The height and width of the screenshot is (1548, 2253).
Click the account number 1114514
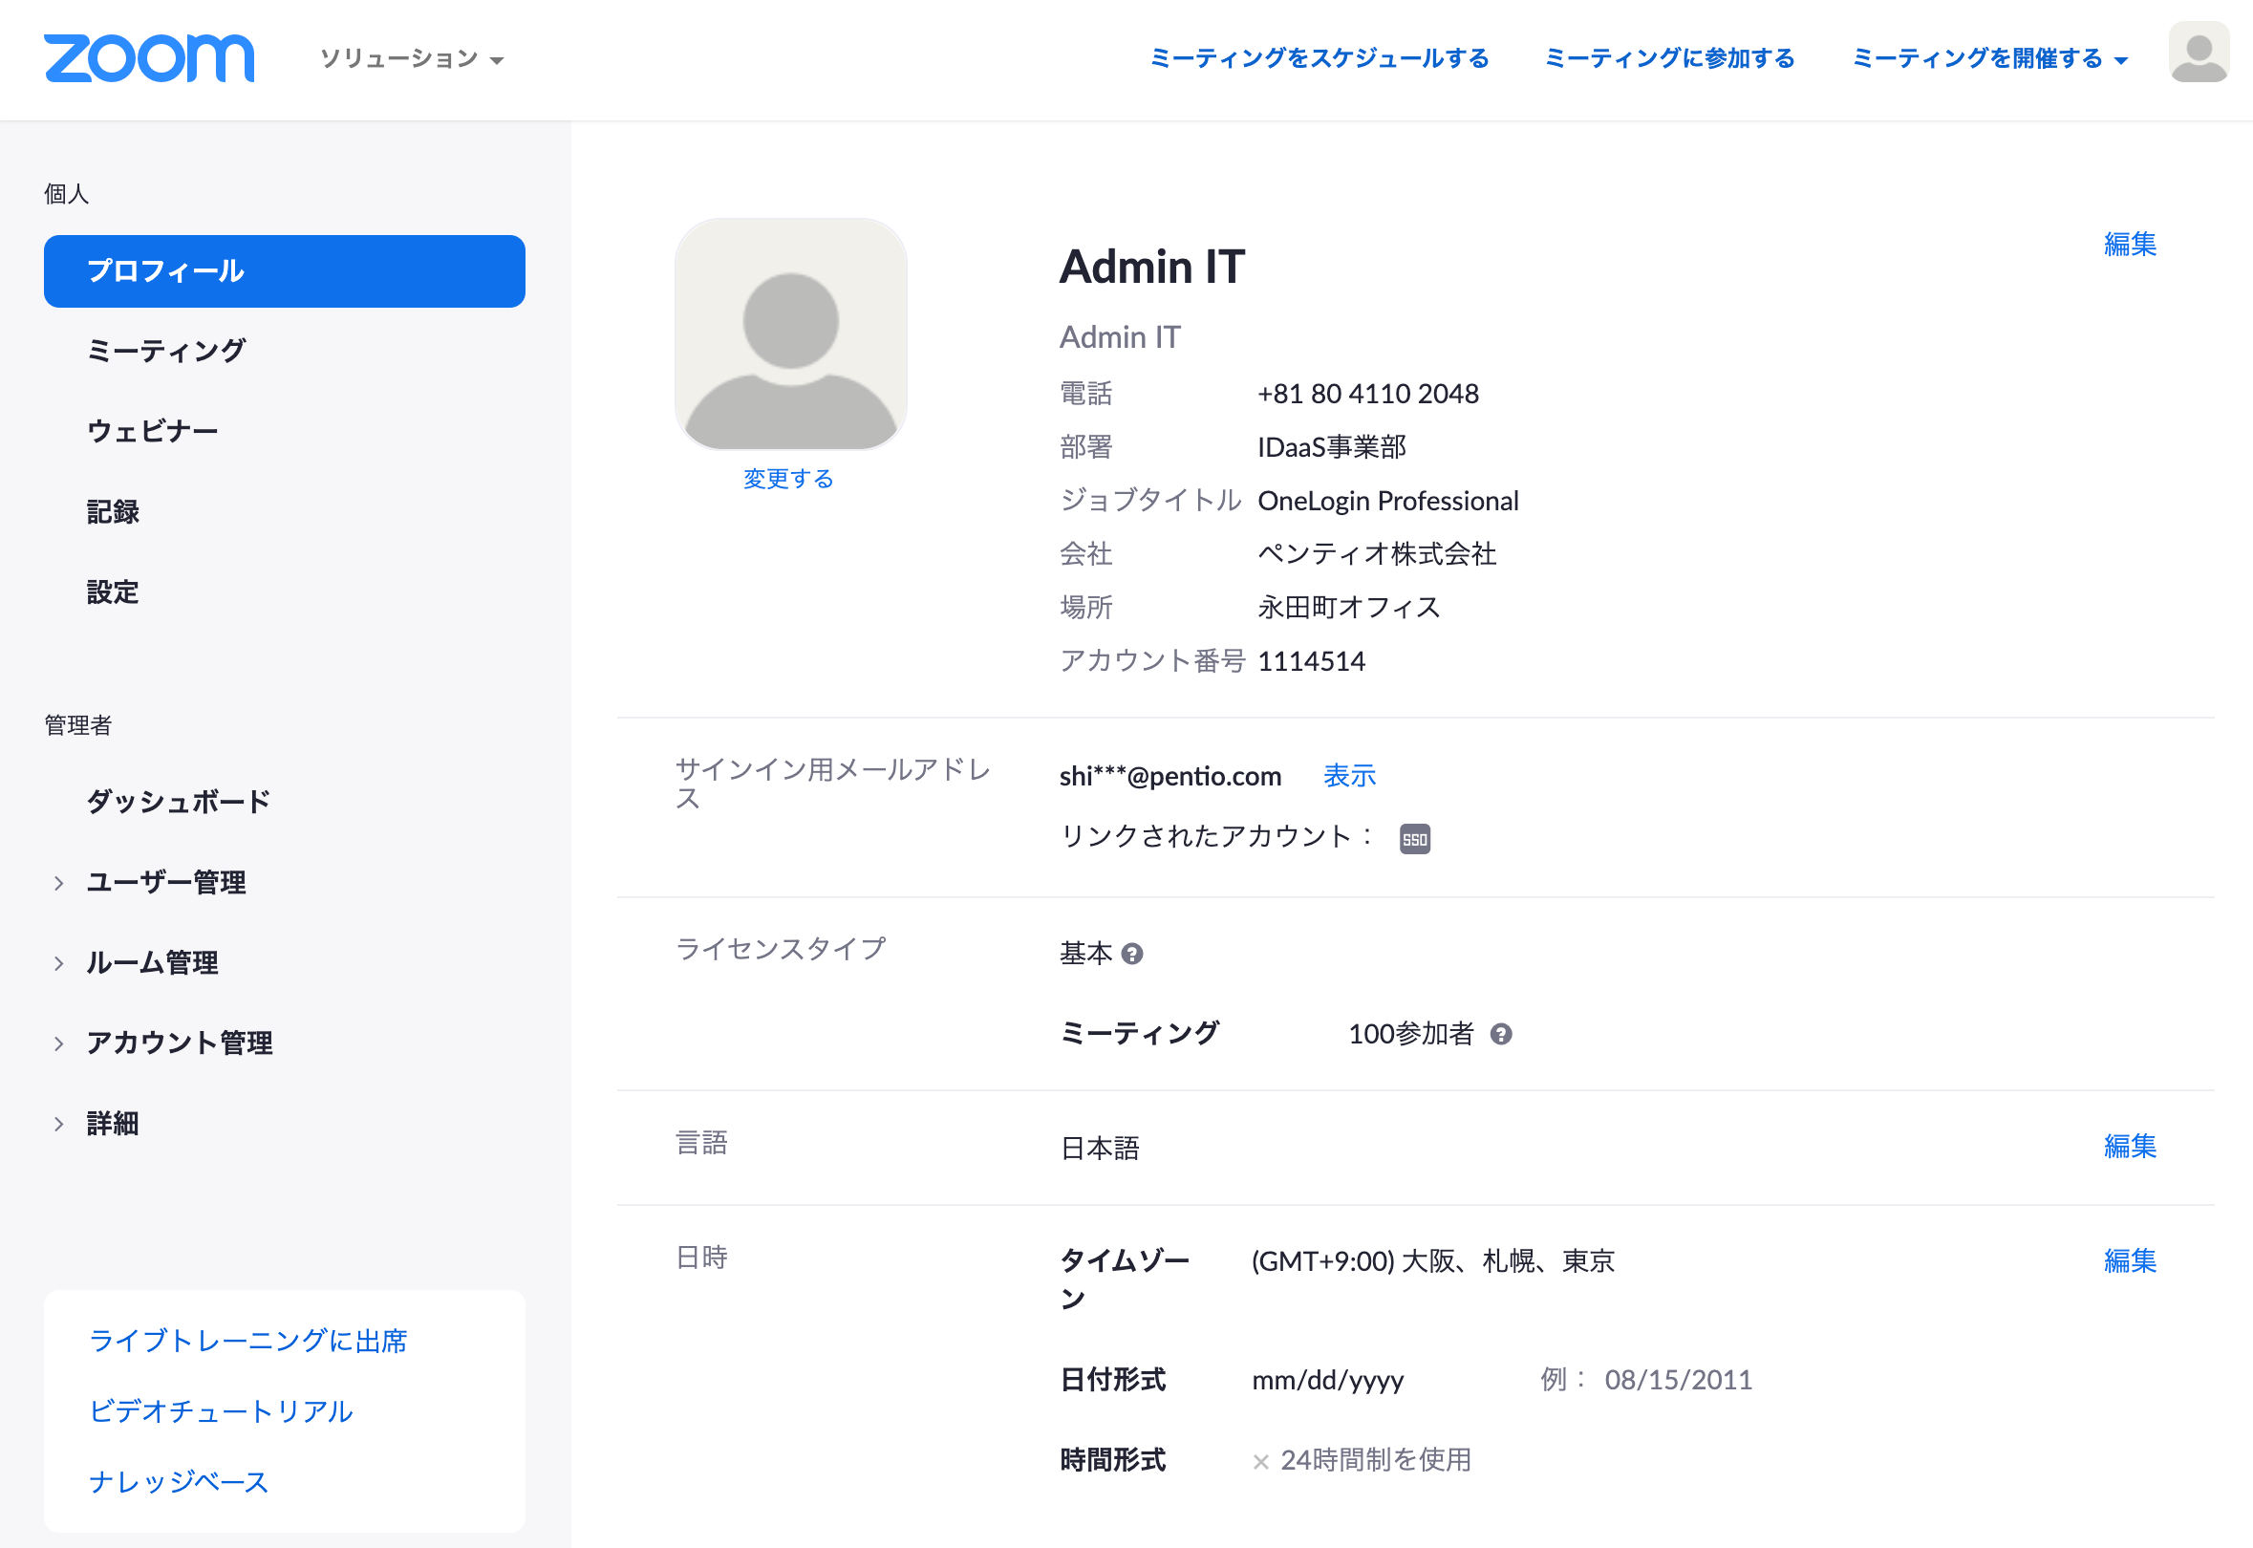click(1311, 661)
